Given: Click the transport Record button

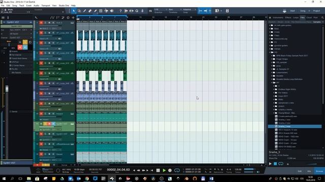Looking at the screenshot, I should click(x=170, y=170).
